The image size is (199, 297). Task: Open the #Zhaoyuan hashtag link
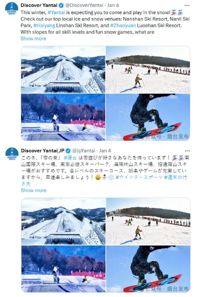(123, 26)
